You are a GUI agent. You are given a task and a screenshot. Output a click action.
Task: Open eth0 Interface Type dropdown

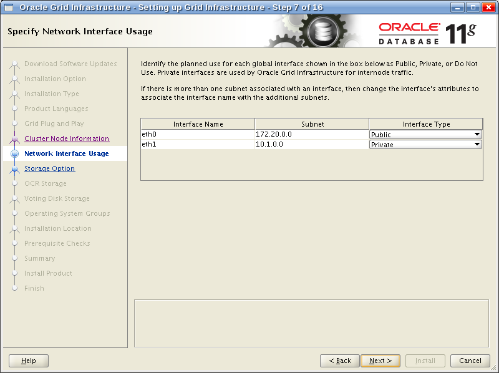(x=477, y=134)
